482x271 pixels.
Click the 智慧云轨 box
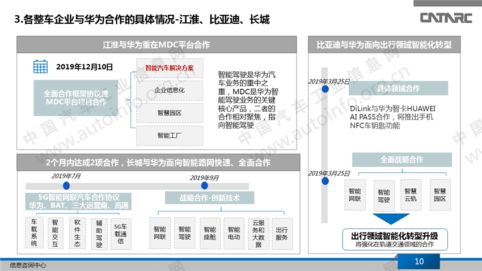click(x=411, y=195)
